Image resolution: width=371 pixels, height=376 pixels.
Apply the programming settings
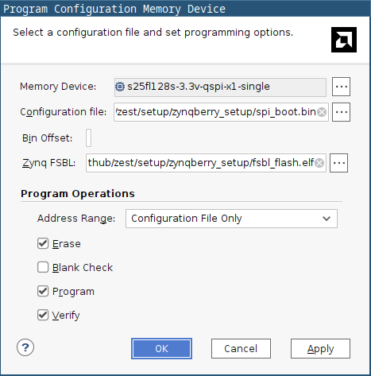(x=320, y=349)
